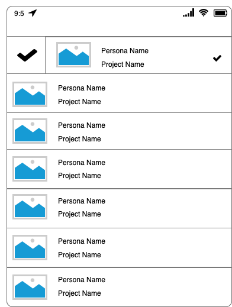Open the image thumbnail of the sixth persona row
This screenshot has width=232, height=307.
[x=30, y=247]
